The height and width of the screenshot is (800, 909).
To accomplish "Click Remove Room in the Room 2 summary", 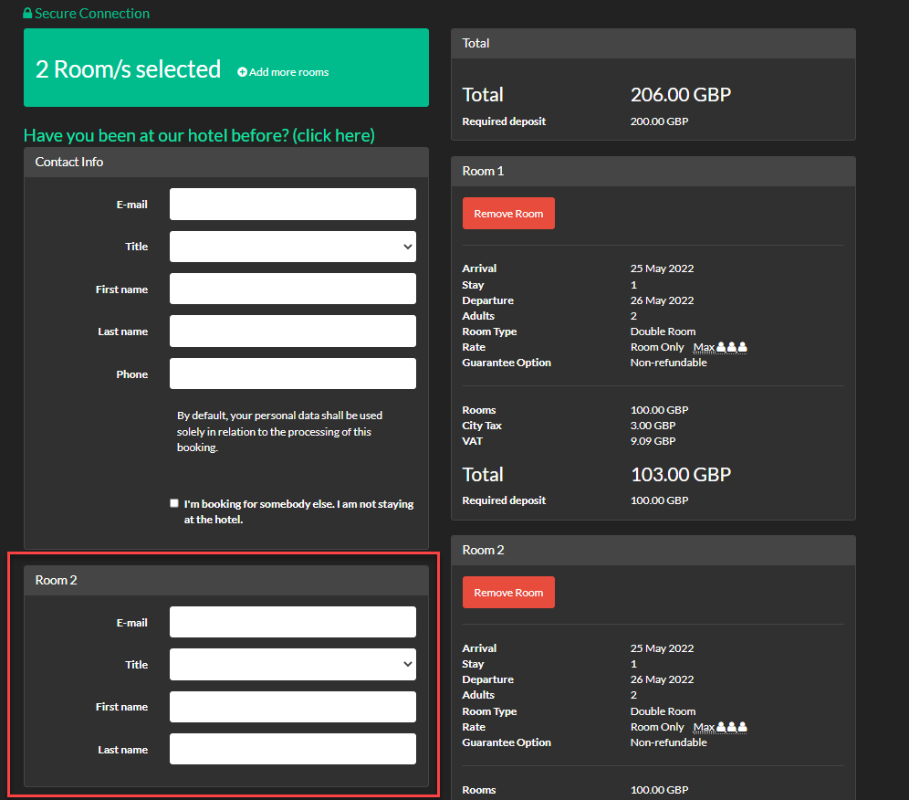I will pyautogui.click(x=508, y=592).
